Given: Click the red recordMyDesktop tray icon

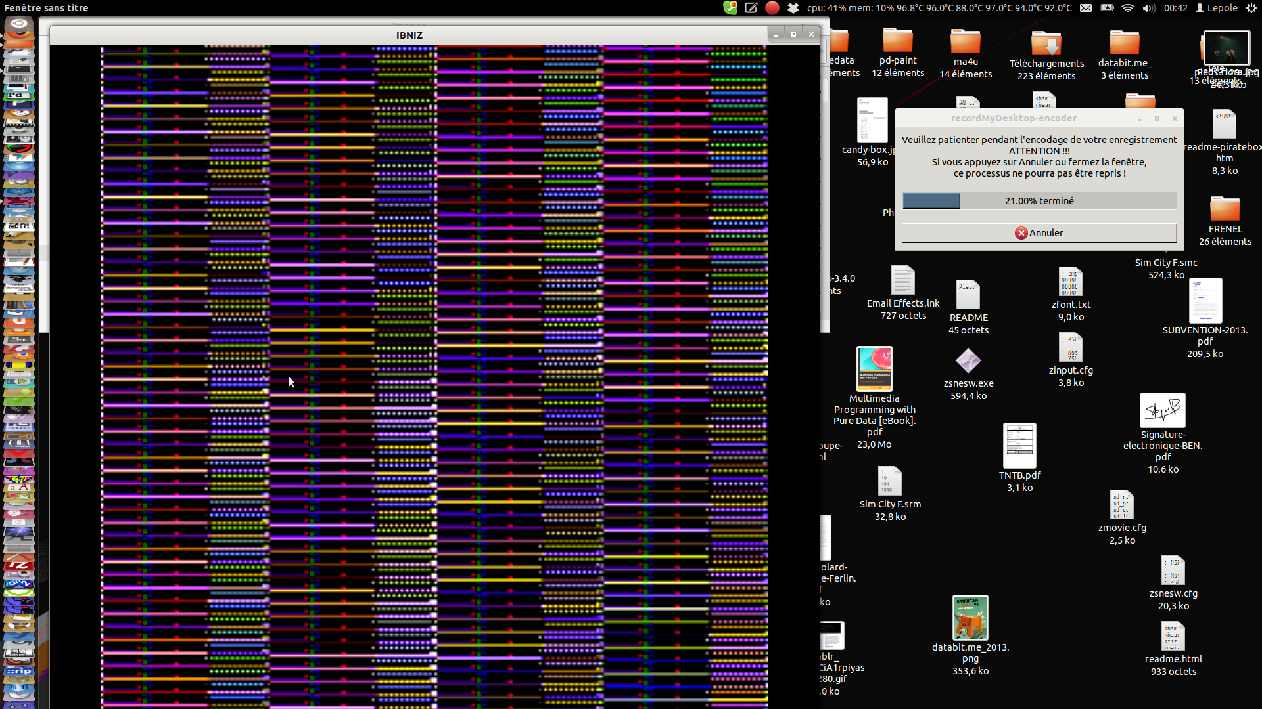Looking at the screenshot, I should click(772, 8).
